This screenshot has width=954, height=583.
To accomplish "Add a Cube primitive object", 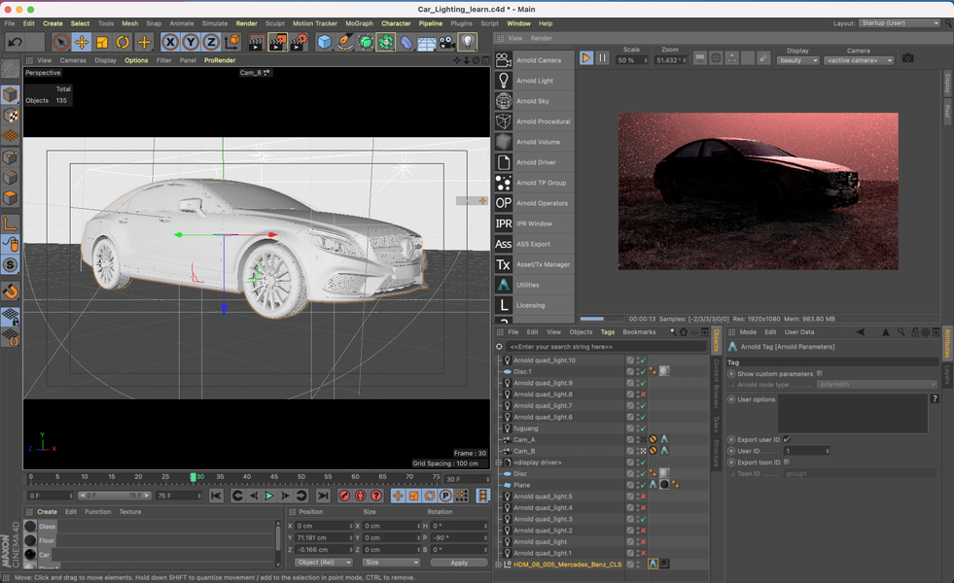I will tap(324, 42).
